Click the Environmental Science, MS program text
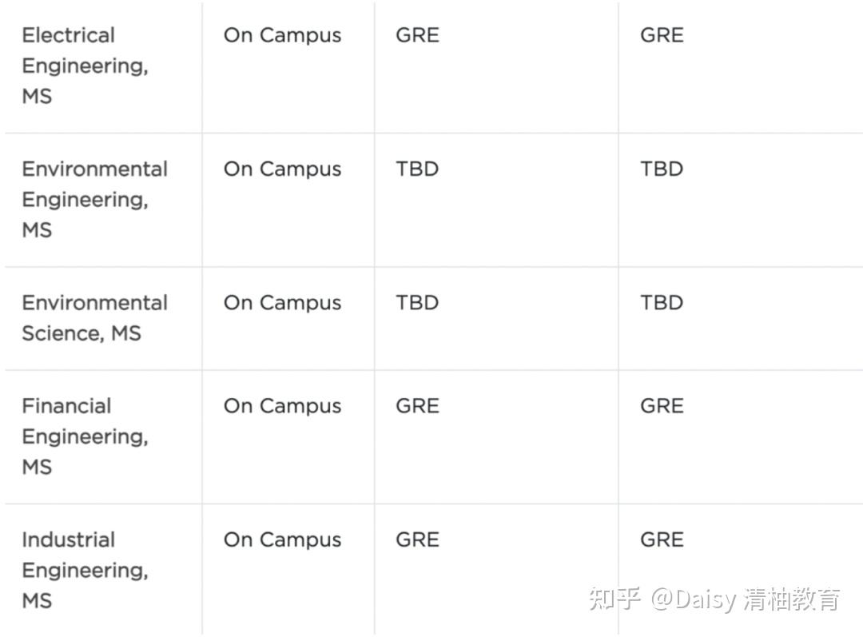The height and width of the screenshot is (637, 863). click(x=94, y=317)
